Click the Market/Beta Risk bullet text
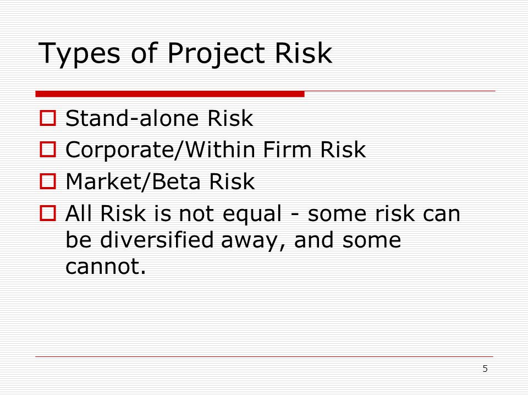This screenshot has height=396, width=528. click(160, 182)
